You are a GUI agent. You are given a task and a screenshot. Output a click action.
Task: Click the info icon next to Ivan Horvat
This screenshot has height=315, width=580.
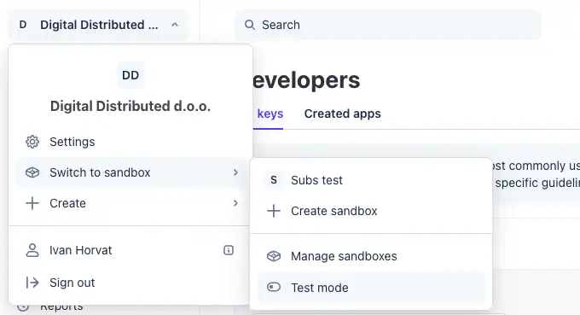pyautogui.click(x=229, y=250)
